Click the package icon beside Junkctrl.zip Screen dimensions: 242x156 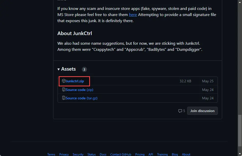pos(64,81)
